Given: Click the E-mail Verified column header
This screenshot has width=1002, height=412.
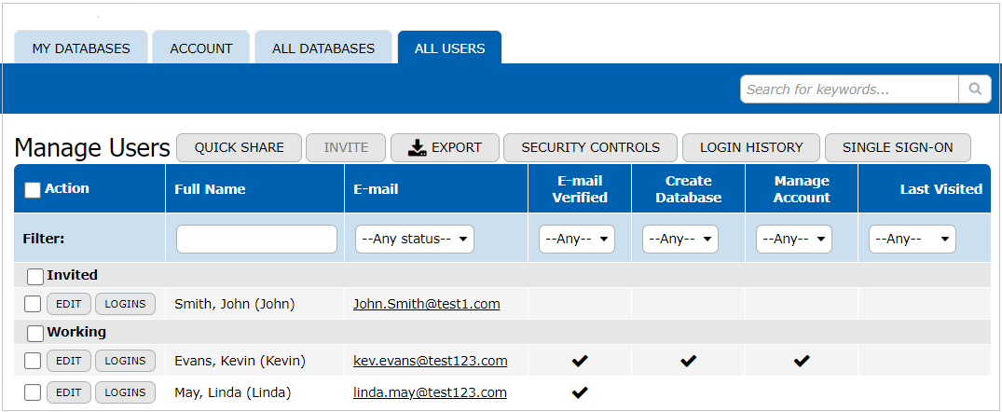Looking at the screenshot, I should (x=580, y=189).
